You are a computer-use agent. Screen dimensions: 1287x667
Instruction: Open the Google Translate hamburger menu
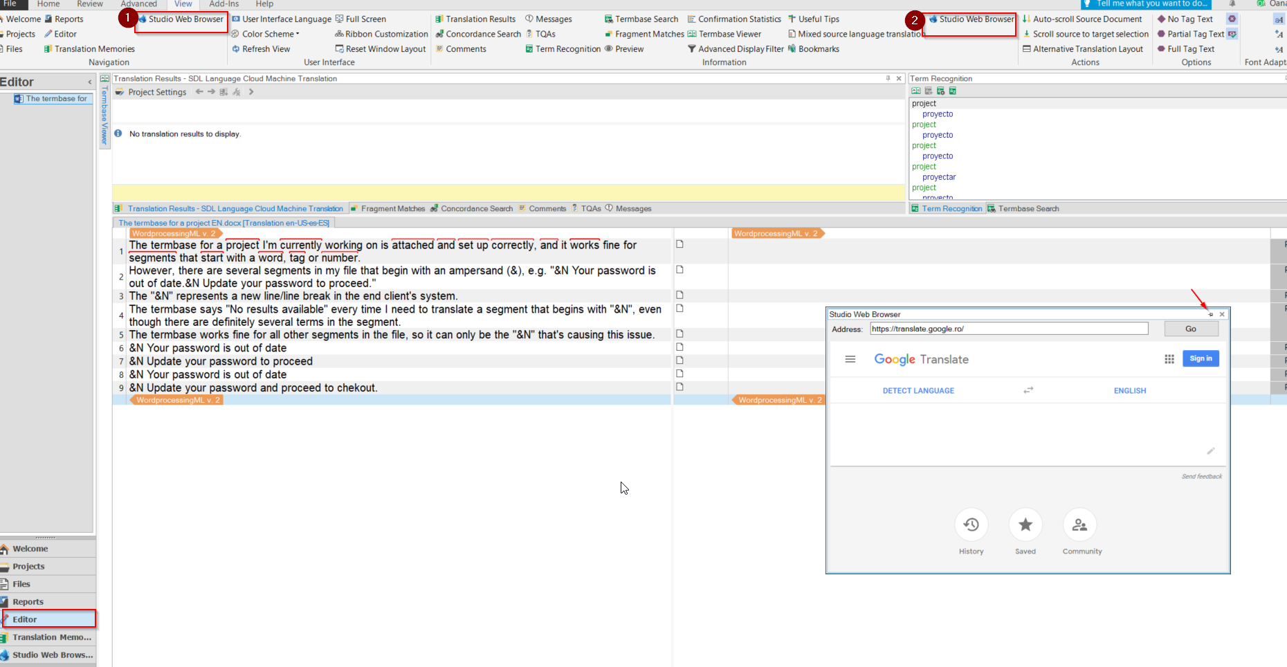pyautogui.click(x=850, y=359)
